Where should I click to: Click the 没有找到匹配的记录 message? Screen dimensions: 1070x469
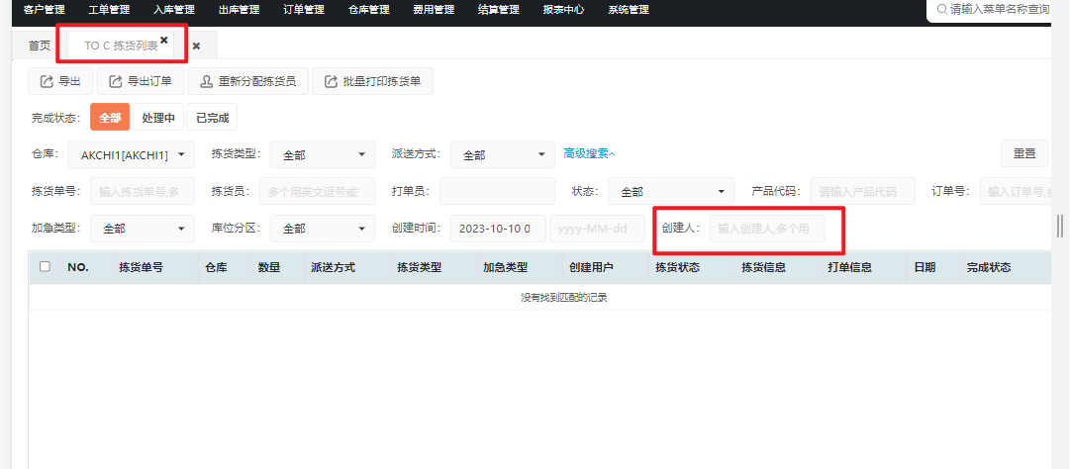pos(564,298)
